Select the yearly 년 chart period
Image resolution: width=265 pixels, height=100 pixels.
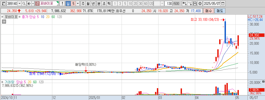(93, 4)
